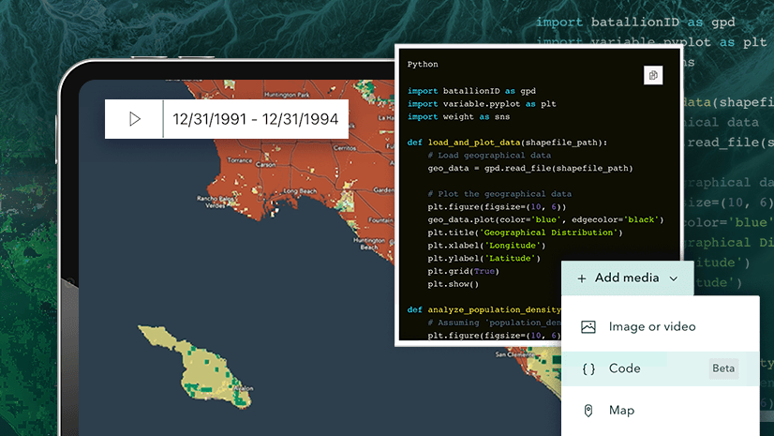Click the curly braces Code icon

pos(588,368)
